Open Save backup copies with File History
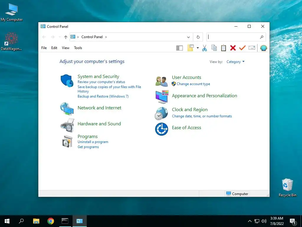 (109, 89)
